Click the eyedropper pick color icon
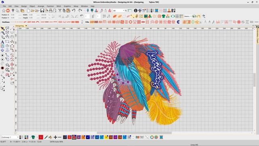 click(46, 137)
